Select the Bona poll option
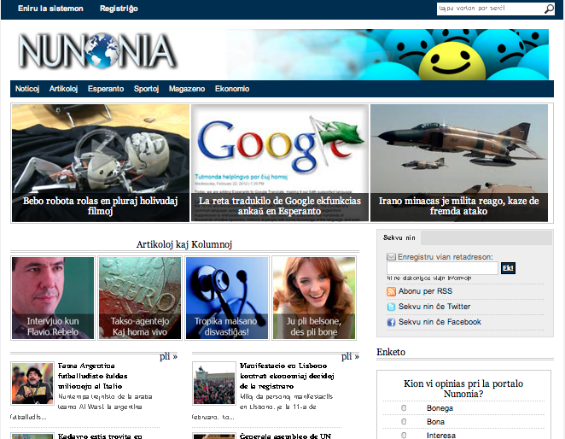The image size is (565, 439). [404, 422]
